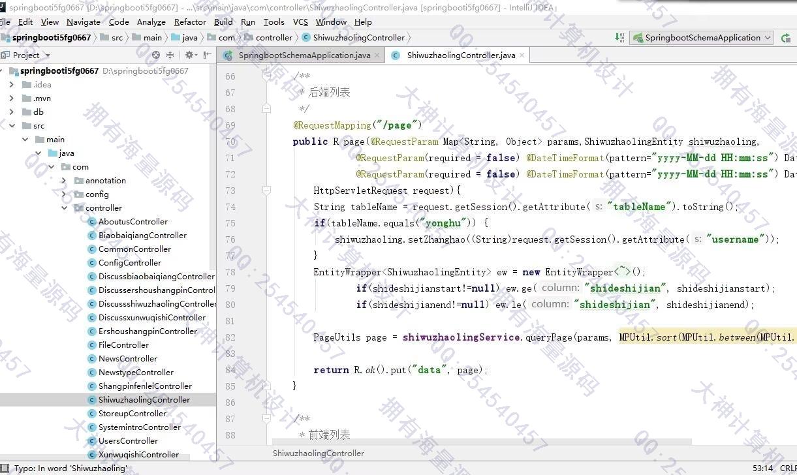Select ErshoushangpinController in project tree
797x475 pixels.
point(148,331)
